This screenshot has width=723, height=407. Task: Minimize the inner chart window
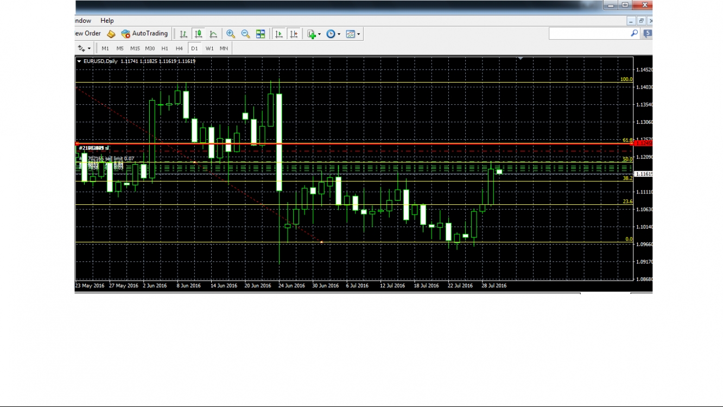tap(631, 21)
